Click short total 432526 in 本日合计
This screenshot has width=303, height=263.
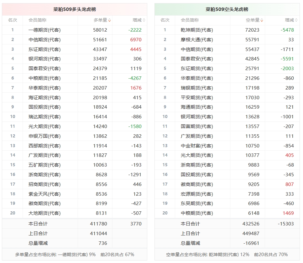(x=251, y=224)
